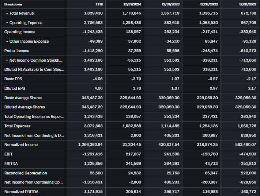
Task: Expand the Other Income Expense chevron
Action: (7, 42)
